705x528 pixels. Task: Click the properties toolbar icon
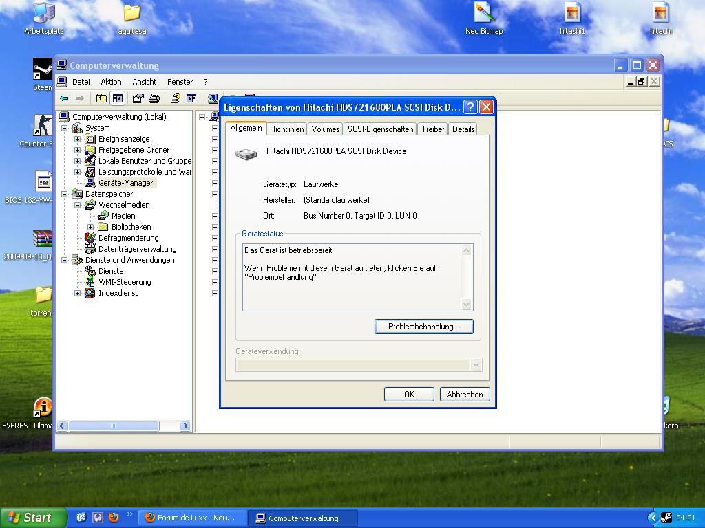coord(138,98)
